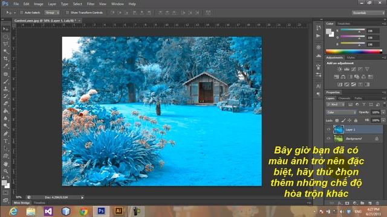Viewport: 387px width, 217px height.
Task: Select the Crop tool
Action: click(5, 59)
